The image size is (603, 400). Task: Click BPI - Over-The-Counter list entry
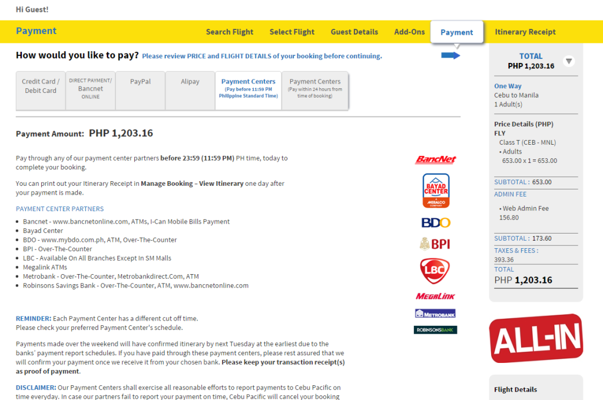coord(57,249)
